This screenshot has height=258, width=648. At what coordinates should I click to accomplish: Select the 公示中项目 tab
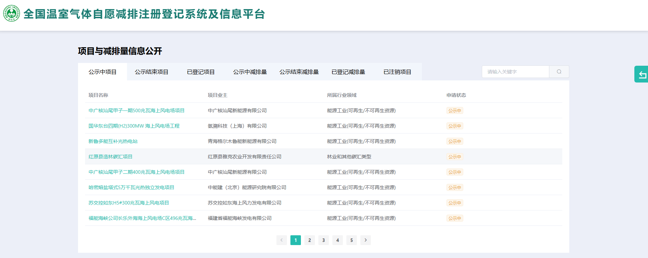tap(103, 72)
